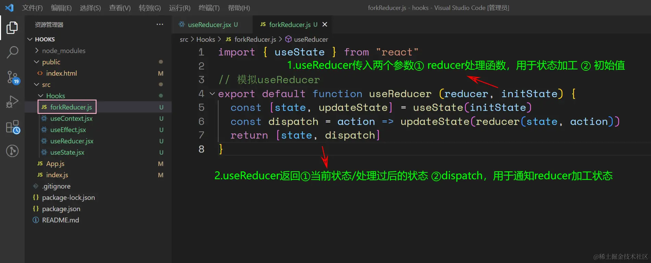Click line number 1 in the gutter
This screenshot has width=651, height=263.
pos(201,52)
